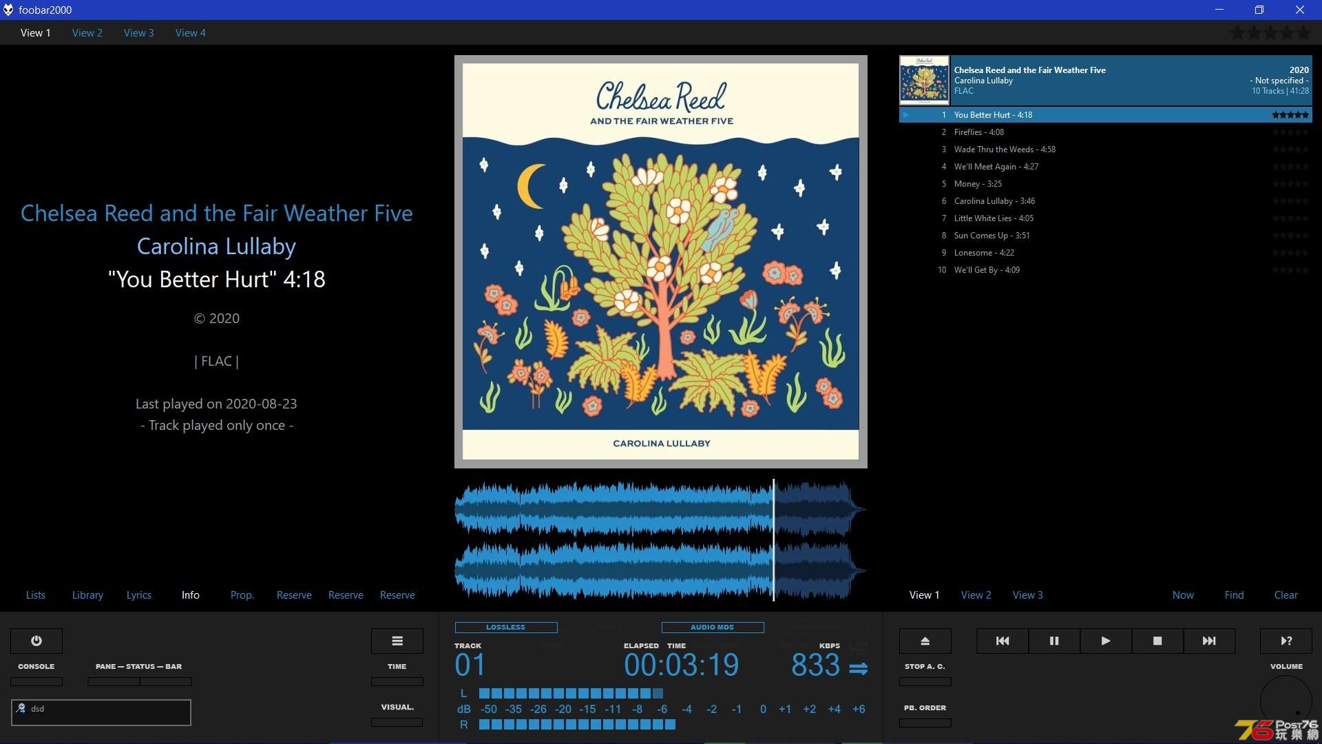This screenshot has width=1322, height=744.
Task: Toggle the LOSSLESS audio indicator
Action: point(505,627)
